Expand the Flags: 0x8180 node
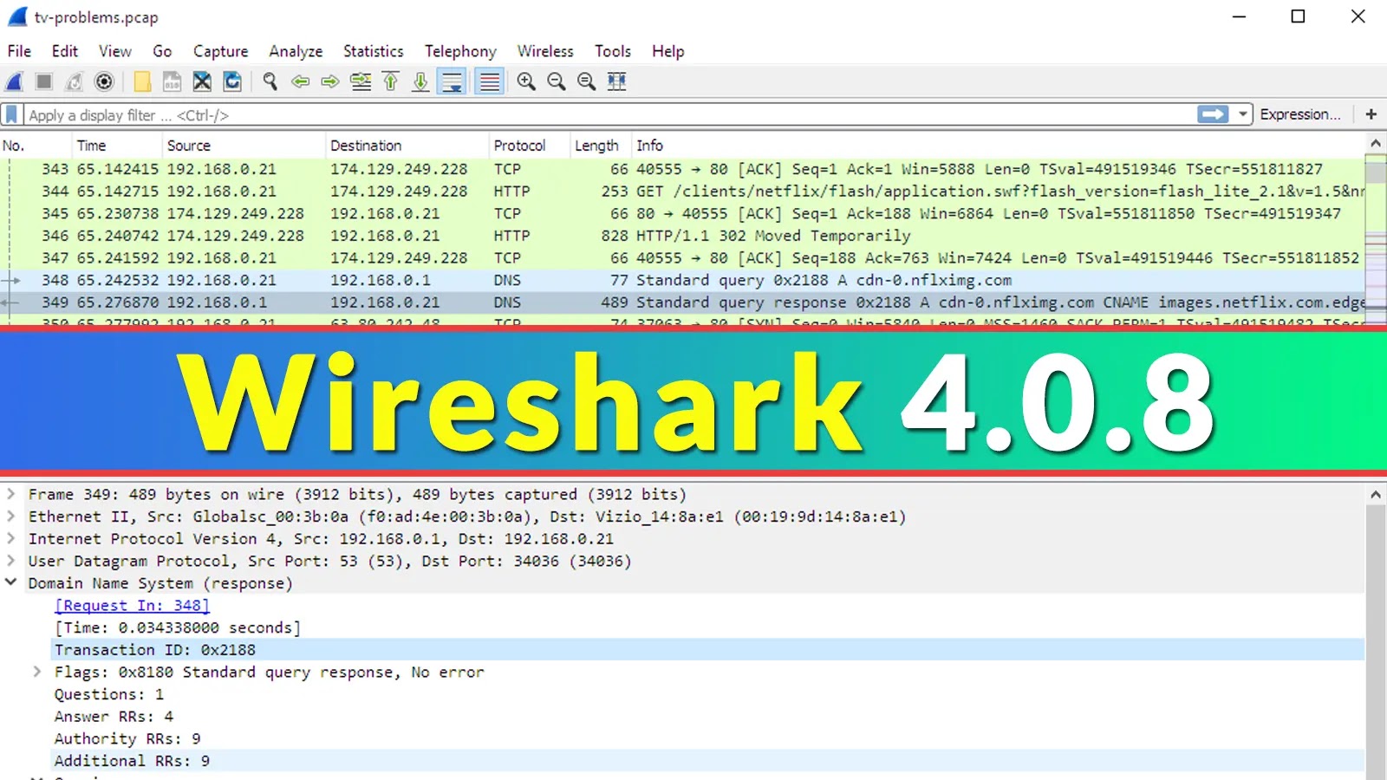Viewport: 1387px width, 780px height. pos(36,672)
